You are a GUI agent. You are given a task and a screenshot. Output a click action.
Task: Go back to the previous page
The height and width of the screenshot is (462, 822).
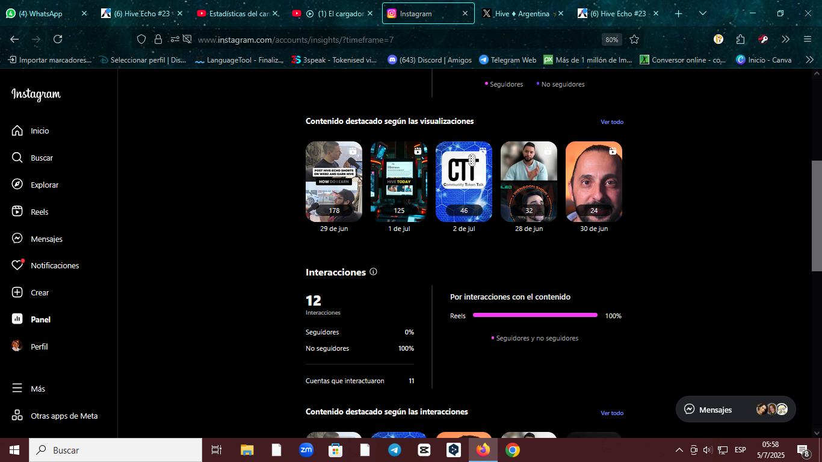(x=14, y=39)
